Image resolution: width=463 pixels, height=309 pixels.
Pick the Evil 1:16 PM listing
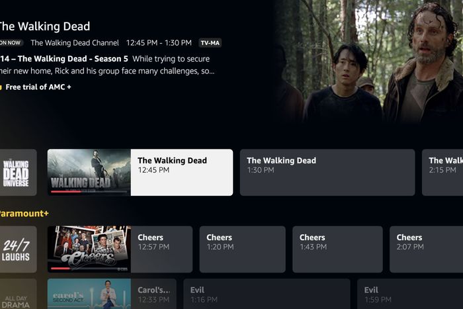[267, 294]
